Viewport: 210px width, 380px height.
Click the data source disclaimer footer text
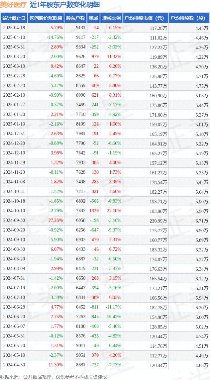[53, 377]
